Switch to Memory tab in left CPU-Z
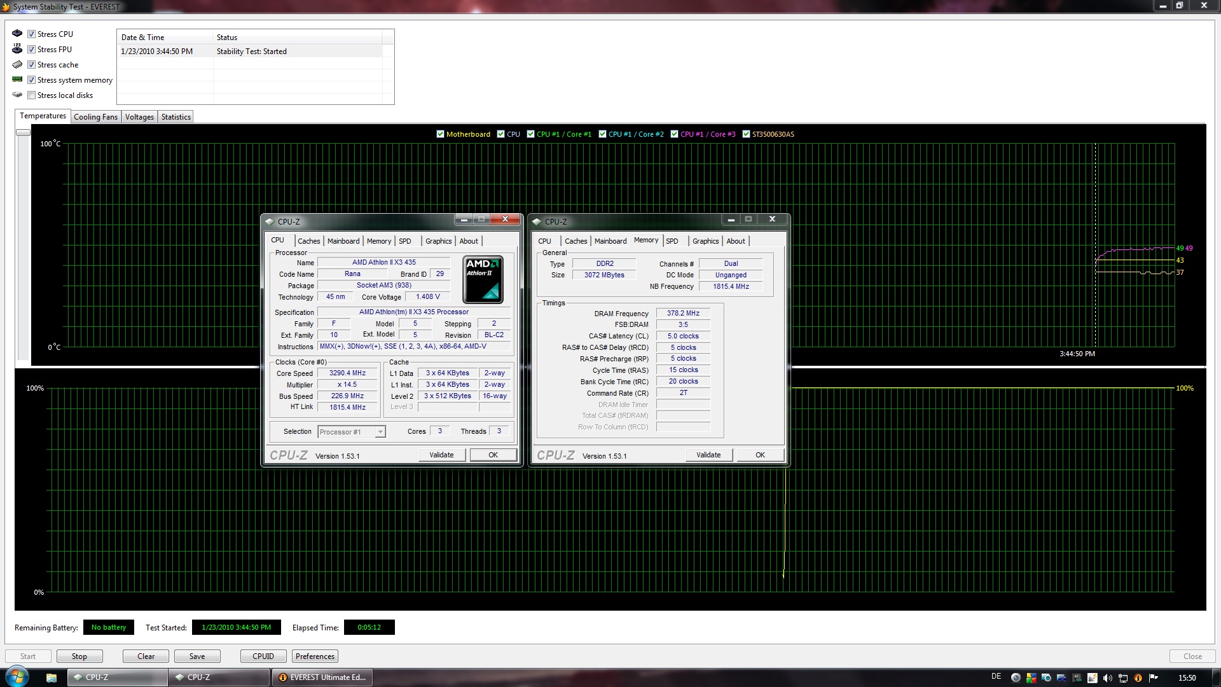 pyautogui.click(x=379, y=241)
